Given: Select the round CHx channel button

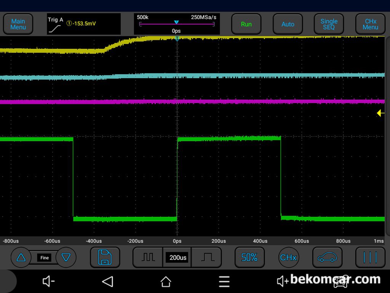Looking at the screenshot, I should [288, 258].
